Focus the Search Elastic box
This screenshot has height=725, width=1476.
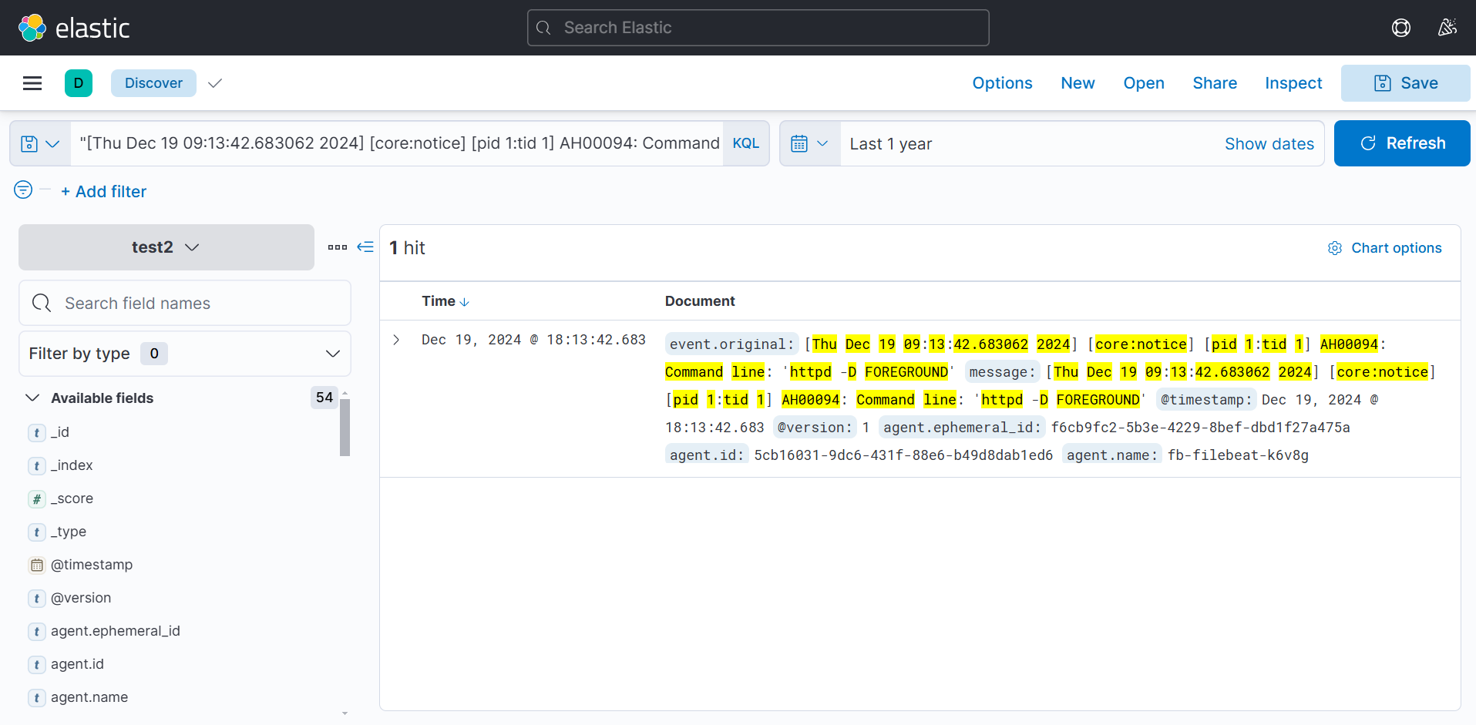pyautogui.click(x=758, y=28)
